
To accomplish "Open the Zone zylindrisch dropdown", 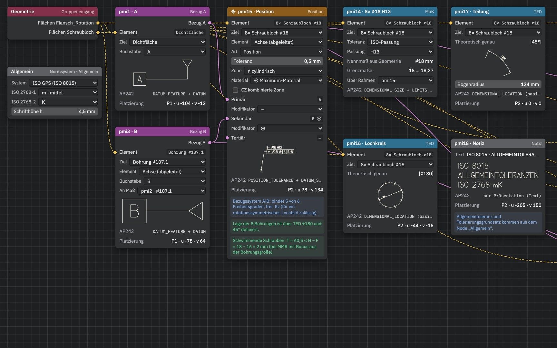I will coord(284,71).
